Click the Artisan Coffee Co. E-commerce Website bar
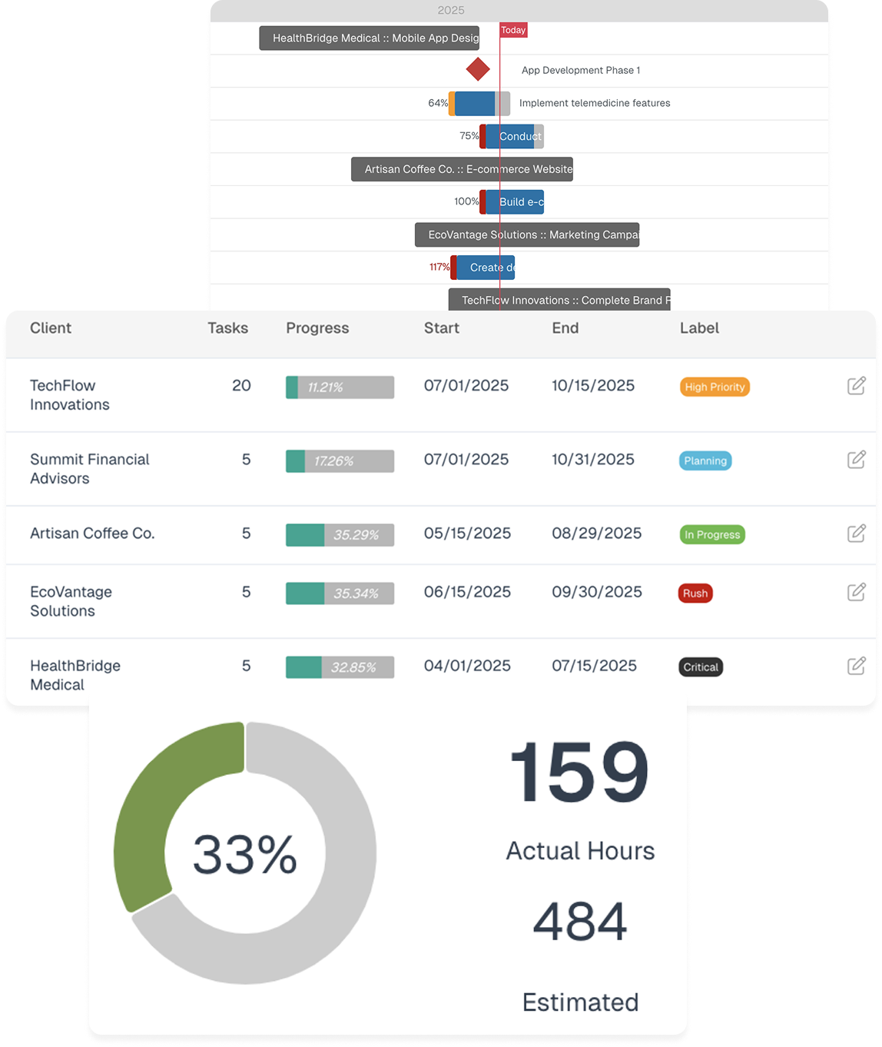882x1047 pixels. coord(462,169)
